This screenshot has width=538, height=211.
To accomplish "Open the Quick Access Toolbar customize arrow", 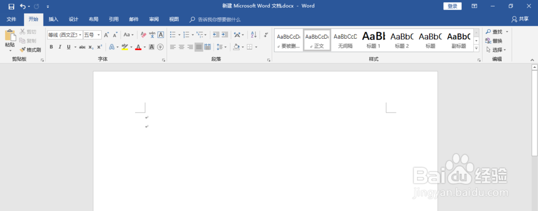I will (48, 6).
